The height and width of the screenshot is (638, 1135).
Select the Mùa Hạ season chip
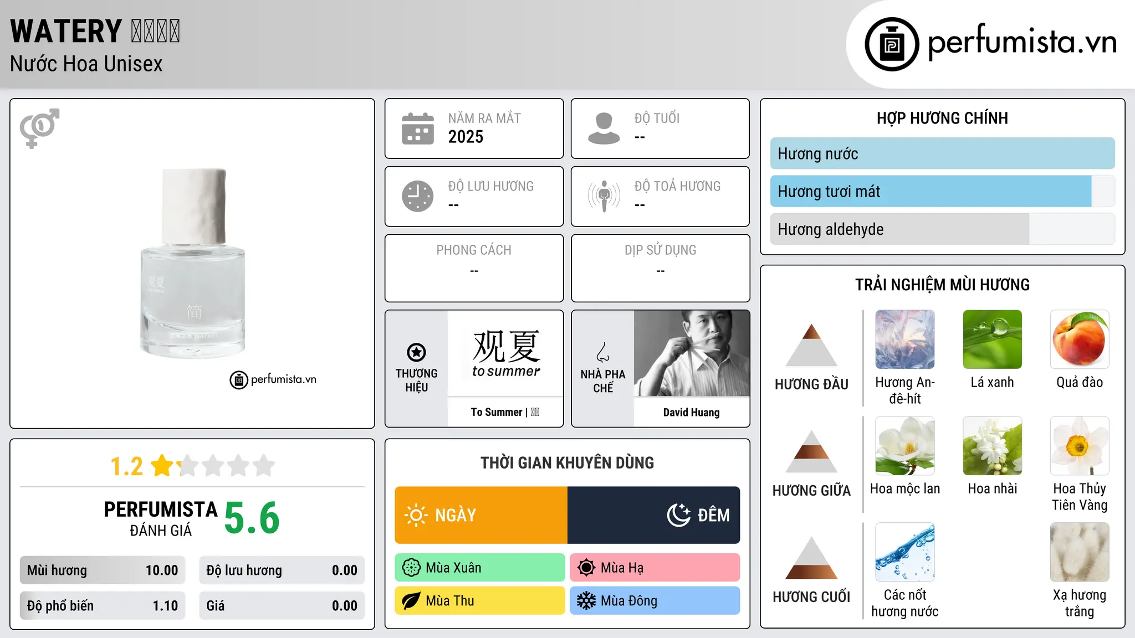point(655,568)
